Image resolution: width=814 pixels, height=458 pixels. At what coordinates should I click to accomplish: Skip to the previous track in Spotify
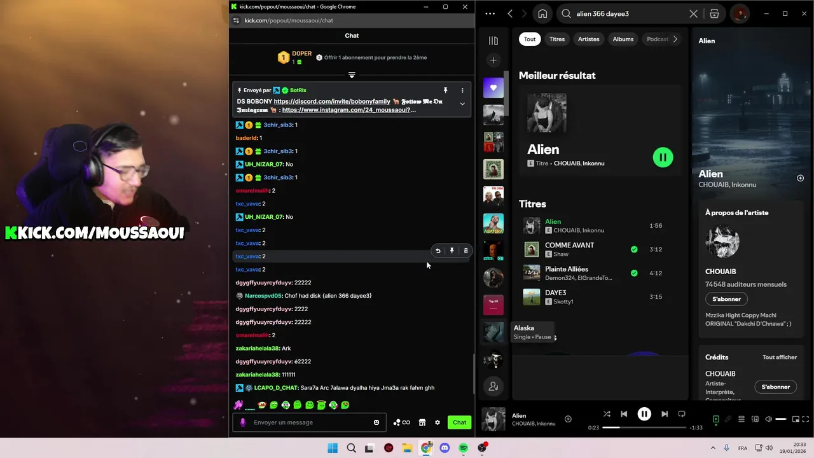[x=624, y=413]
